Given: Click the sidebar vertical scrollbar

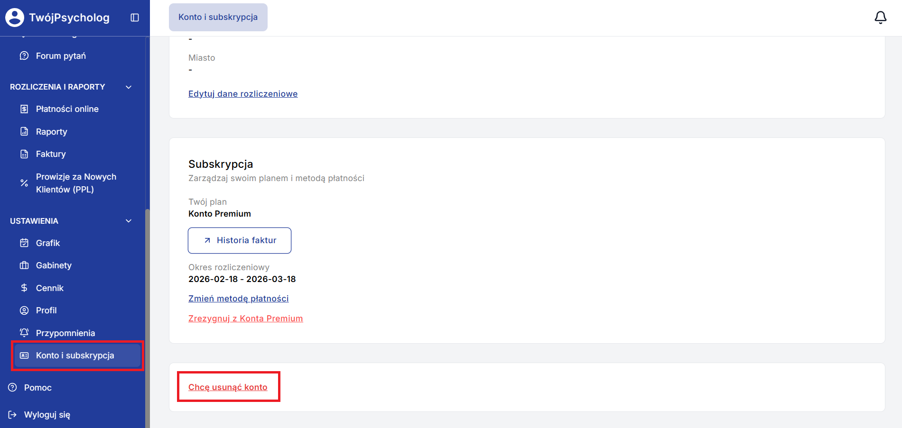Looking at the screenshot, I should (x=148, y=318).
